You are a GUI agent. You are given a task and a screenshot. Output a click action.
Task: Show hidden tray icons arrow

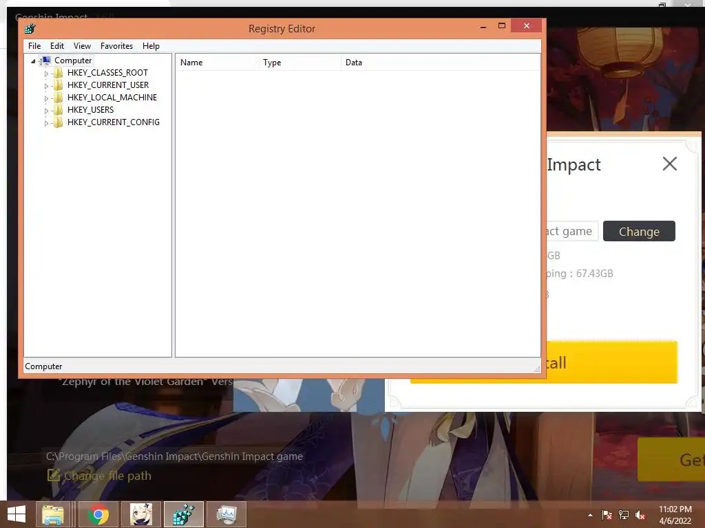pos(590,515)
